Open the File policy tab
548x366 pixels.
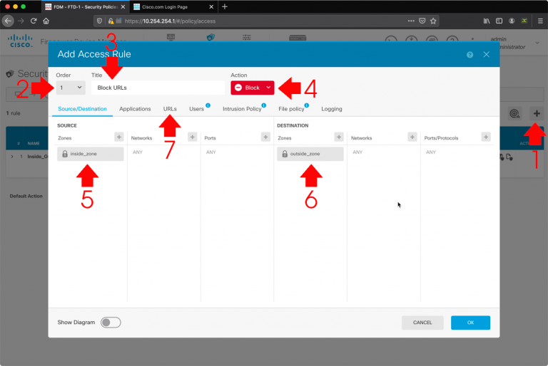pos(291,109)
